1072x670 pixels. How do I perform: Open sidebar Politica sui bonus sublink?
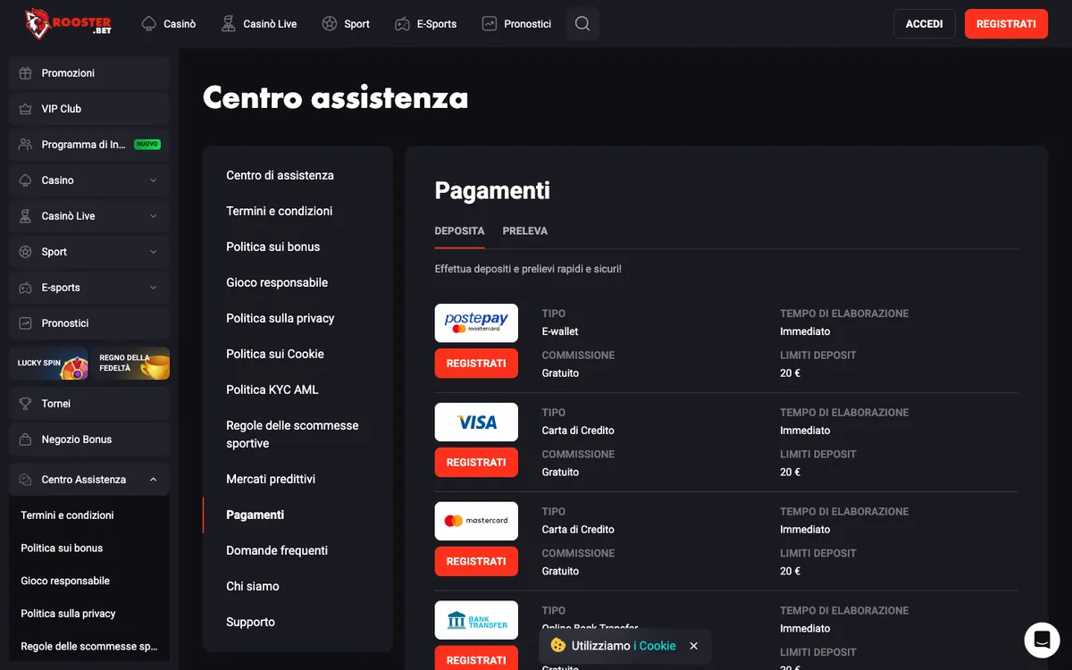coord(62,549)
